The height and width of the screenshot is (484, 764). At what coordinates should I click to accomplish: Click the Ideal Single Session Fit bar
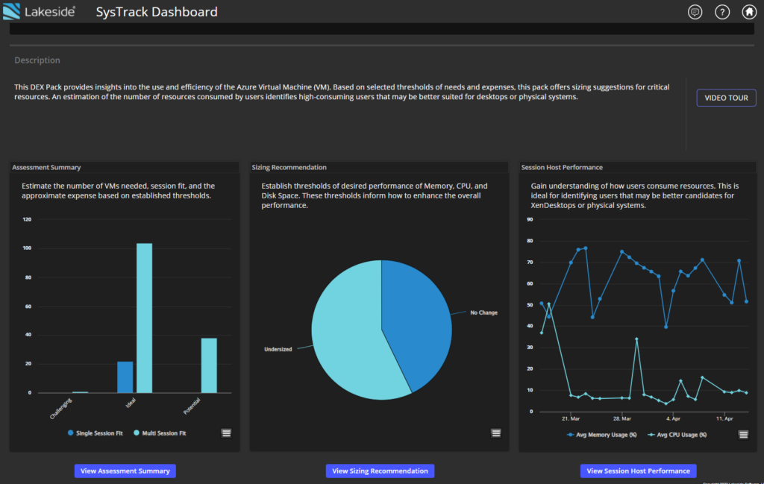click(125, 377)
